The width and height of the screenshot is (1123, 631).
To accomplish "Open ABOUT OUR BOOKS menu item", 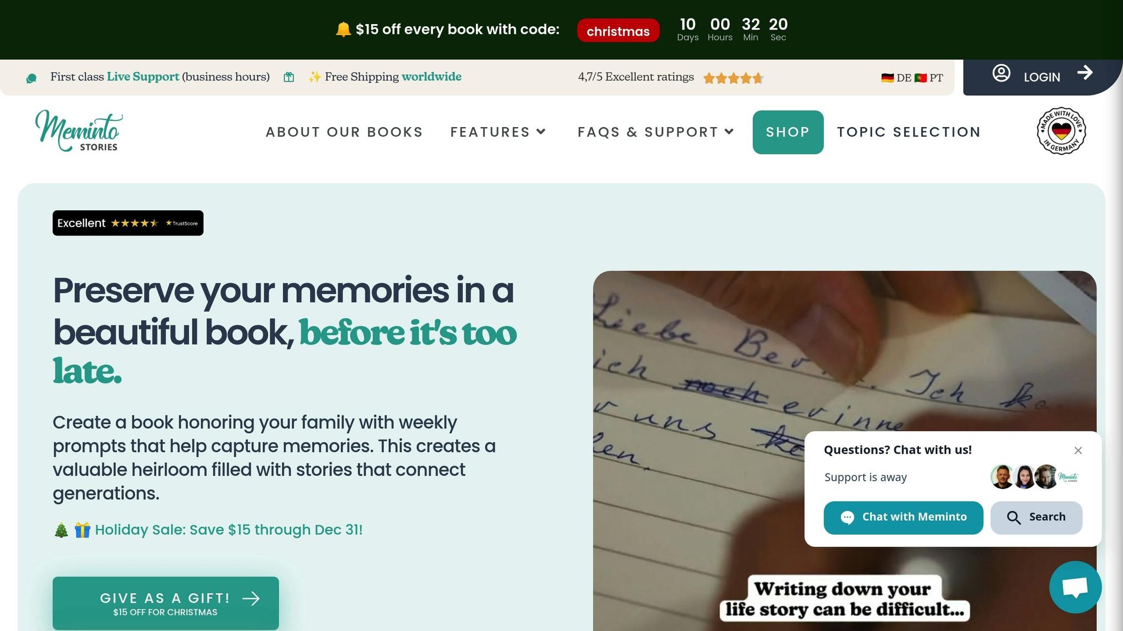I will pos(344,132).
